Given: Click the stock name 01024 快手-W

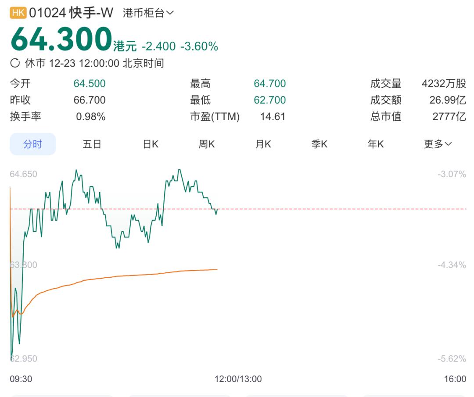Looking at the screenshot, I should [71, 13].
